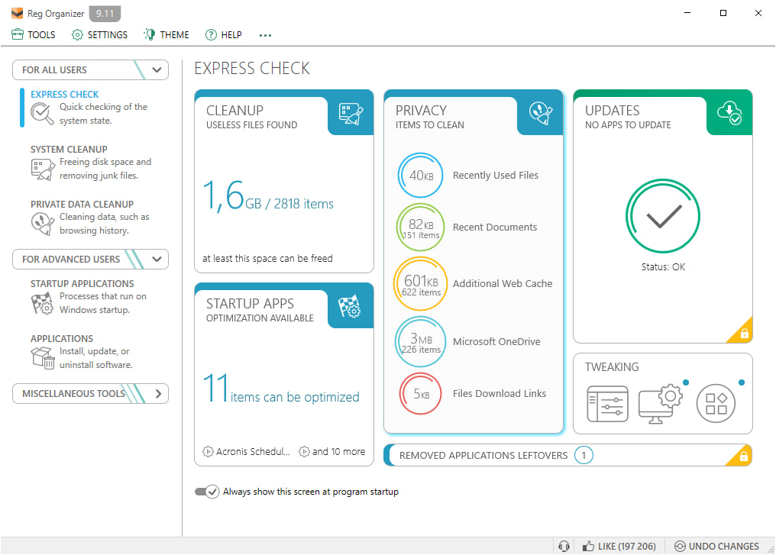The width and height of the screenshot is (776, 555).
Task: Click the Recently Used Files label
Action: (x=496, y=175)
